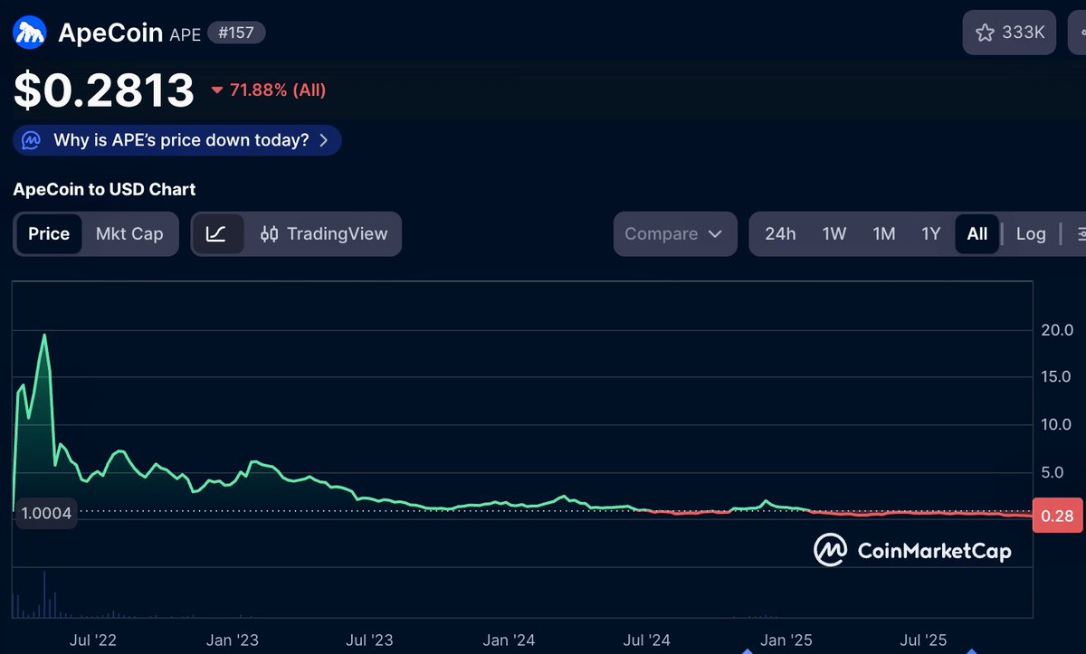This screenshot has height=654, width=1086.
Task: Select the All time range
Action: tap(977, 233)
